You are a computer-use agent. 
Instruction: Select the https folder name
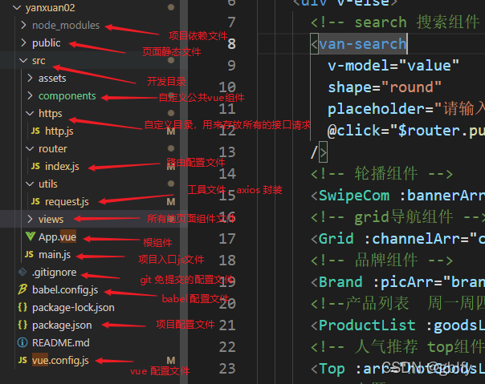tap(51, 114)
